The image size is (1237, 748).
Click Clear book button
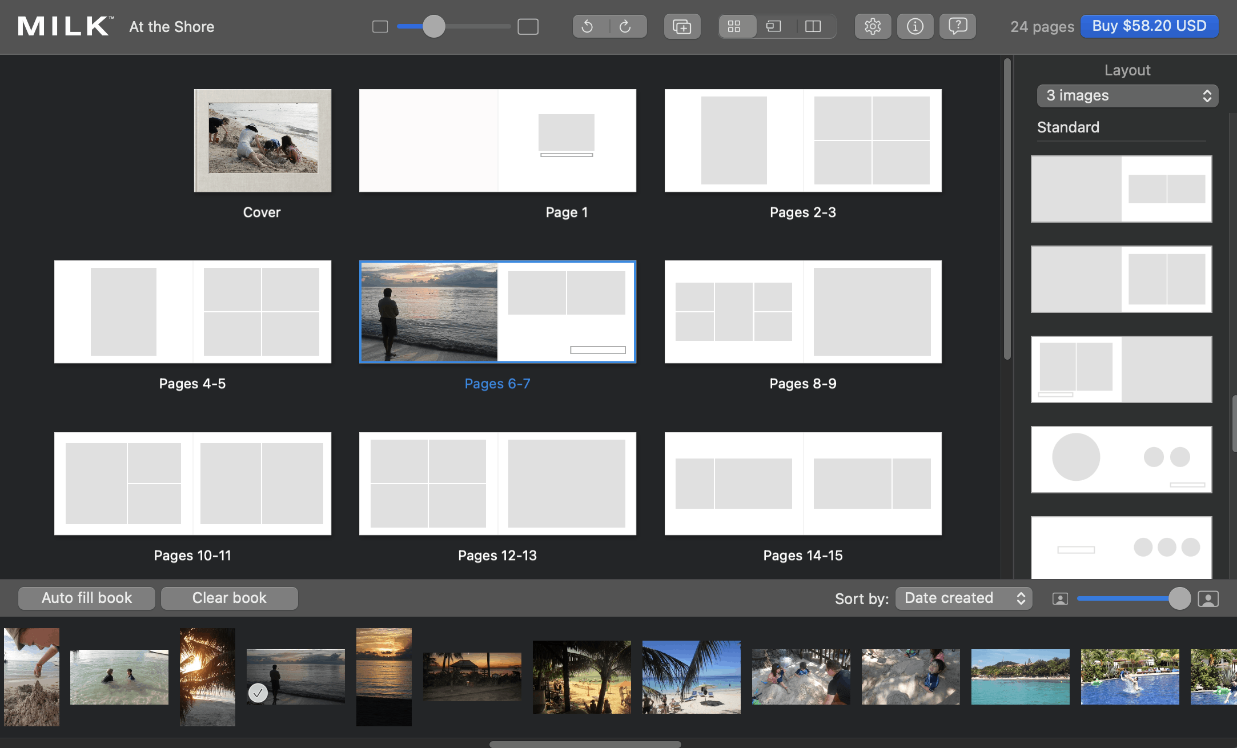click(229, 598)
